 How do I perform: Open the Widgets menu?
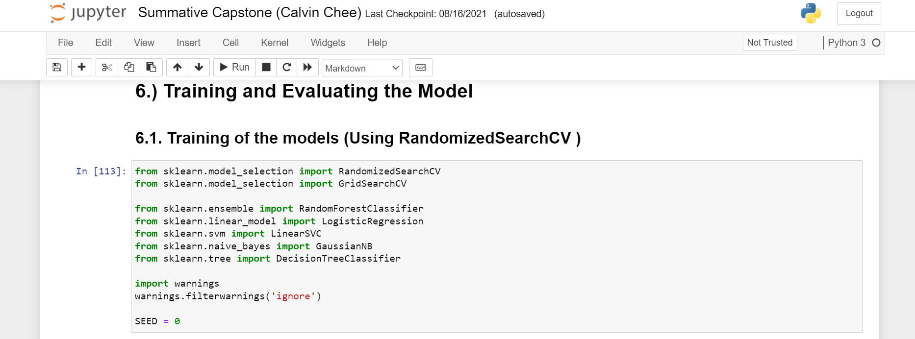328,43
